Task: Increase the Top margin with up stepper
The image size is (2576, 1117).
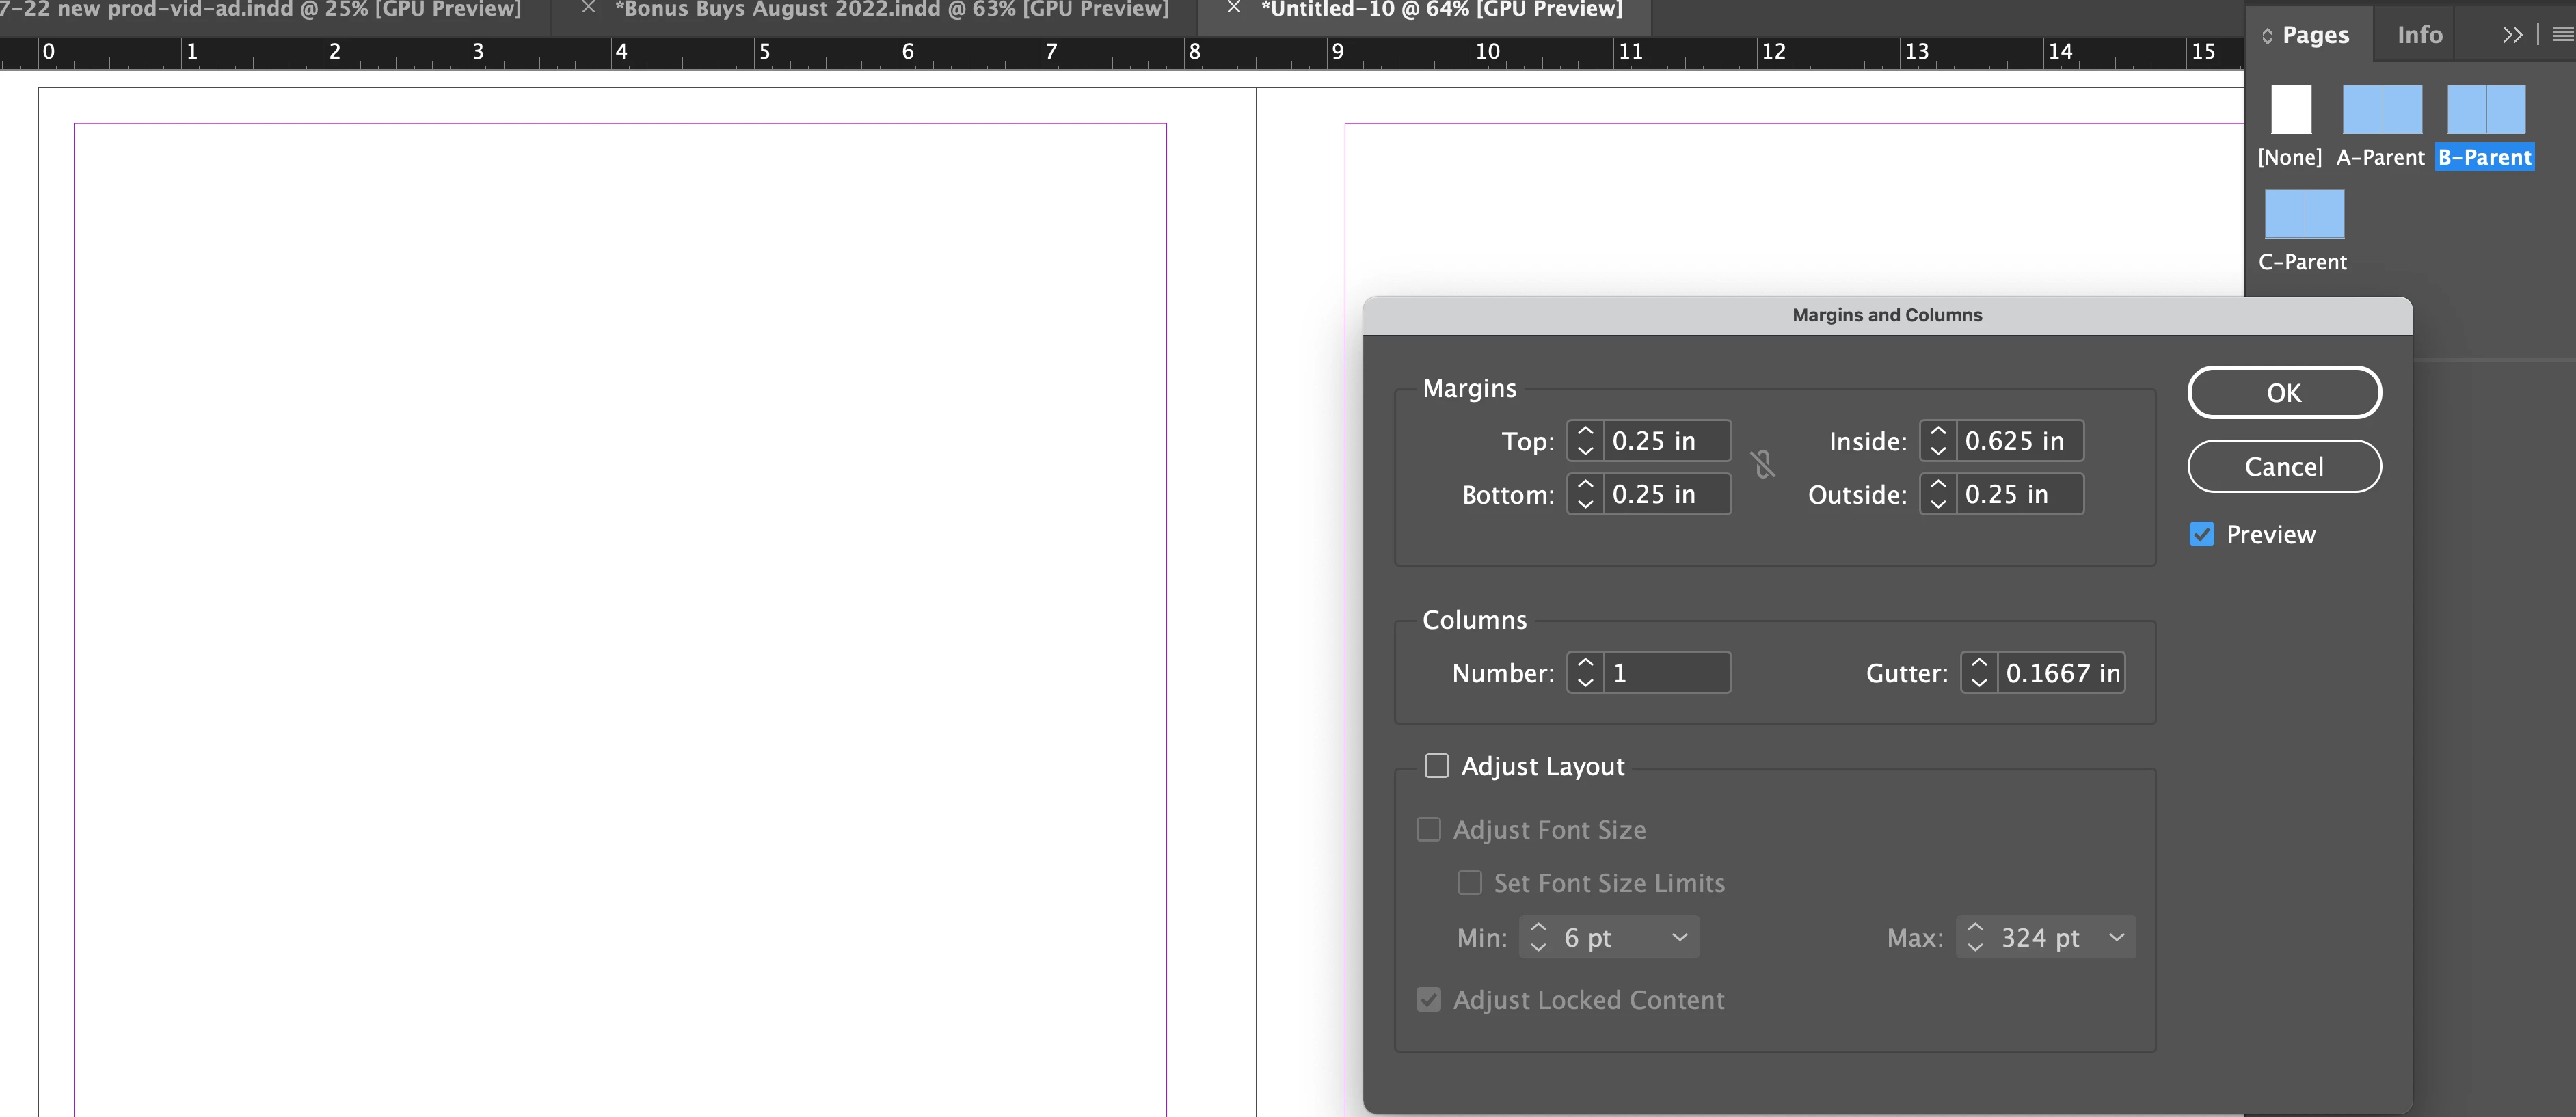Action: tap(1585, 431)
